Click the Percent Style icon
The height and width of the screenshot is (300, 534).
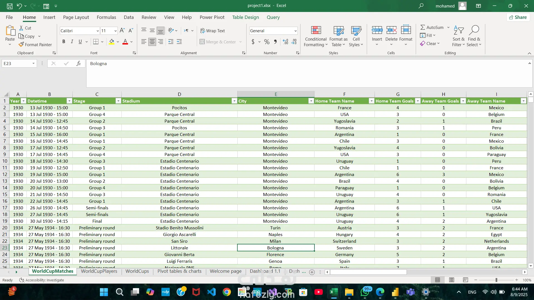(x=267, y=42)
